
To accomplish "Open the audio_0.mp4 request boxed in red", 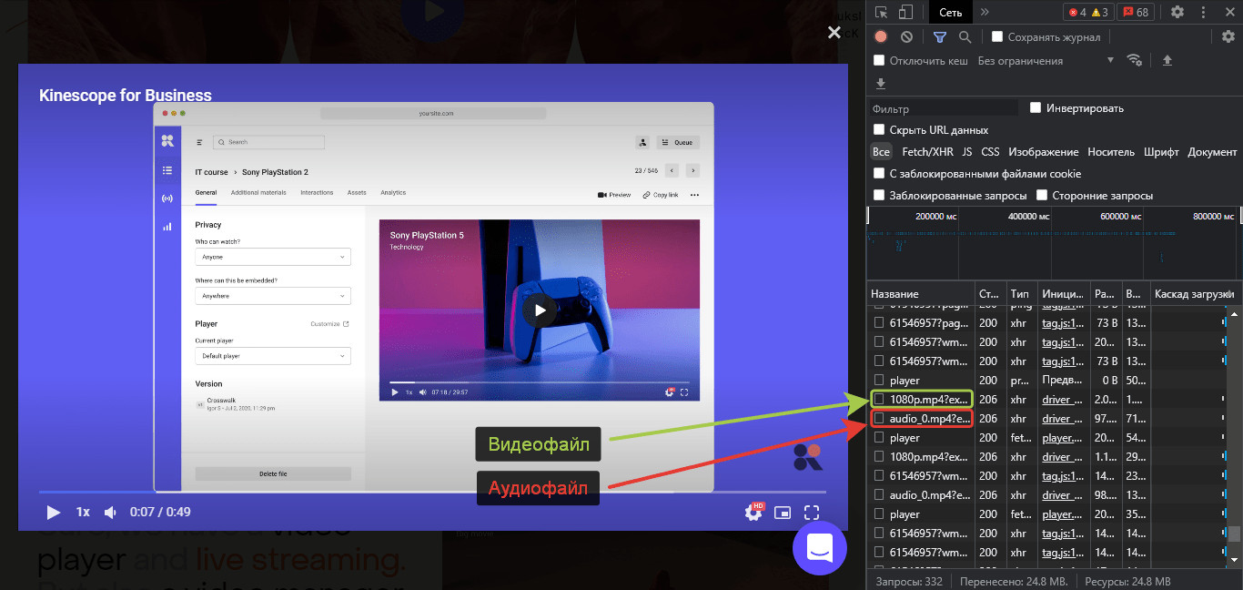I will [921, 419].
